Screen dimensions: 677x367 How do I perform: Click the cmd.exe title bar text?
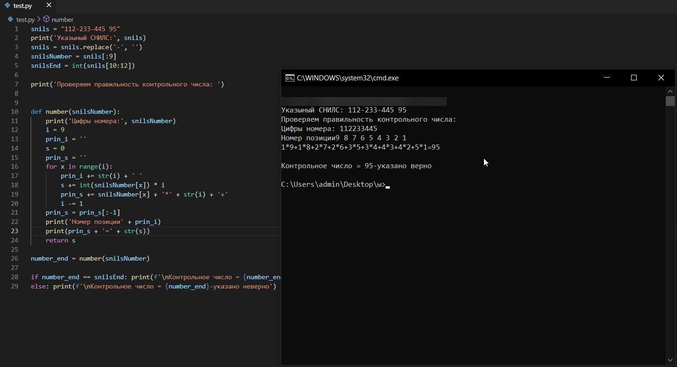pyautogui.click(x=348, y=78)
